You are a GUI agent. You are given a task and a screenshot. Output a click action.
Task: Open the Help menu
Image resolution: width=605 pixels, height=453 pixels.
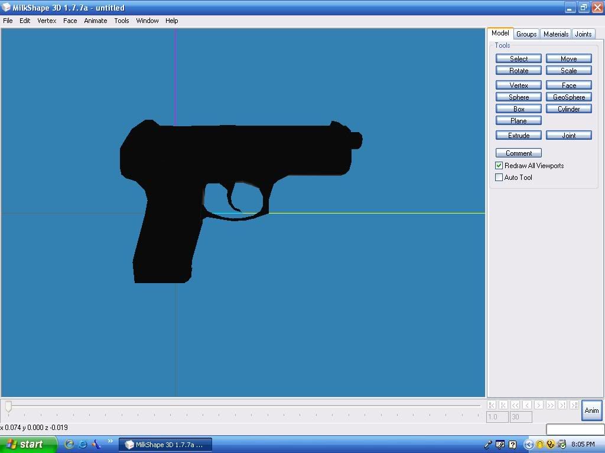[172, 21]
